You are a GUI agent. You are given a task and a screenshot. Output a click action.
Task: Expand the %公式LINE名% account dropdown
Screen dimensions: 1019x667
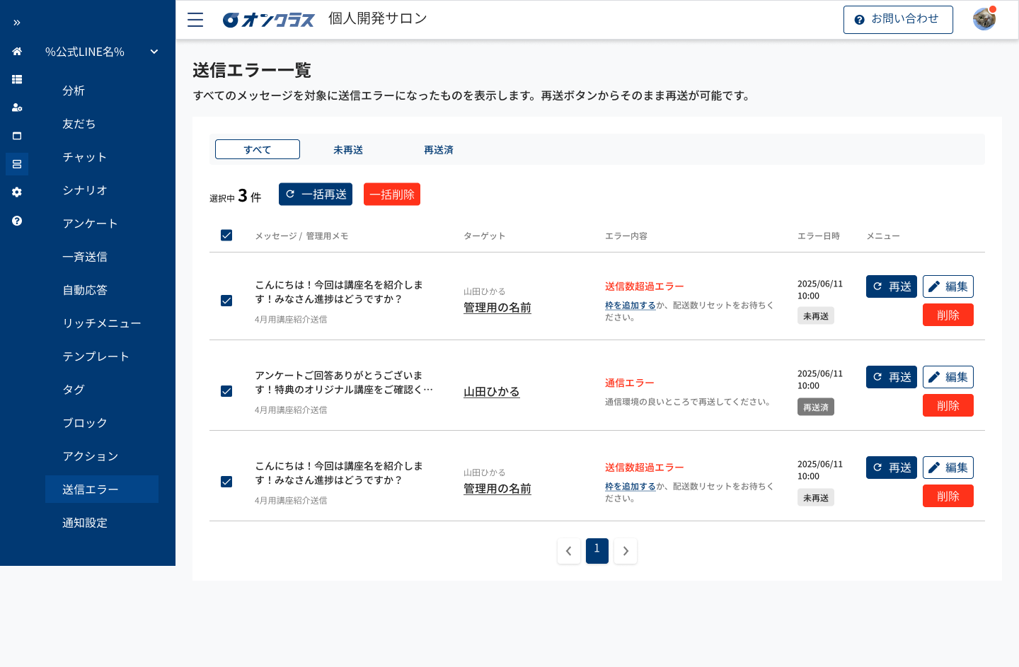tap(153, 51)
